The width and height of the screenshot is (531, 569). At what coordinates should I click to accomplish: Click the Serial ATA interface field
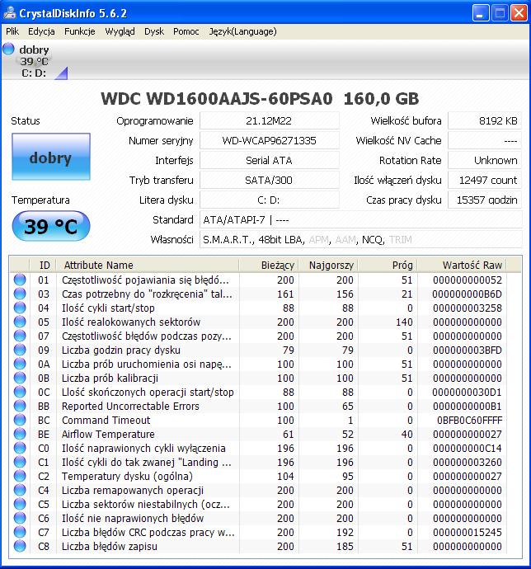(270, 161)
